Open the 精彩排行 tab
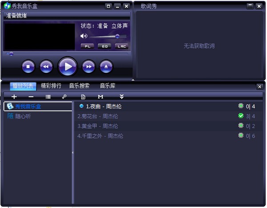The width and height of the screenshot is (267, 208). click(x=51, y=86)
